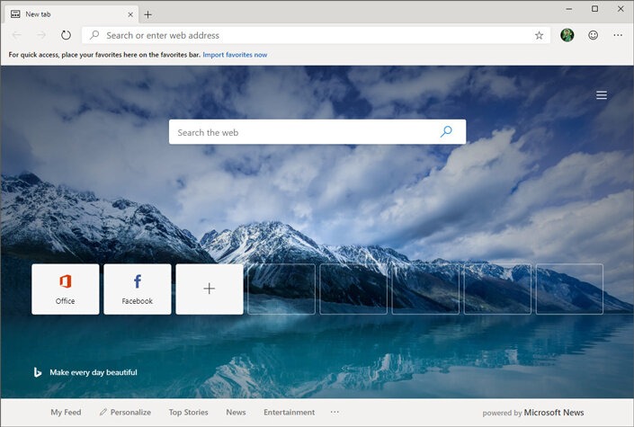Click Personalize with pencil icon
Viewport: 634px width, 427px height.
coord(125,412)
